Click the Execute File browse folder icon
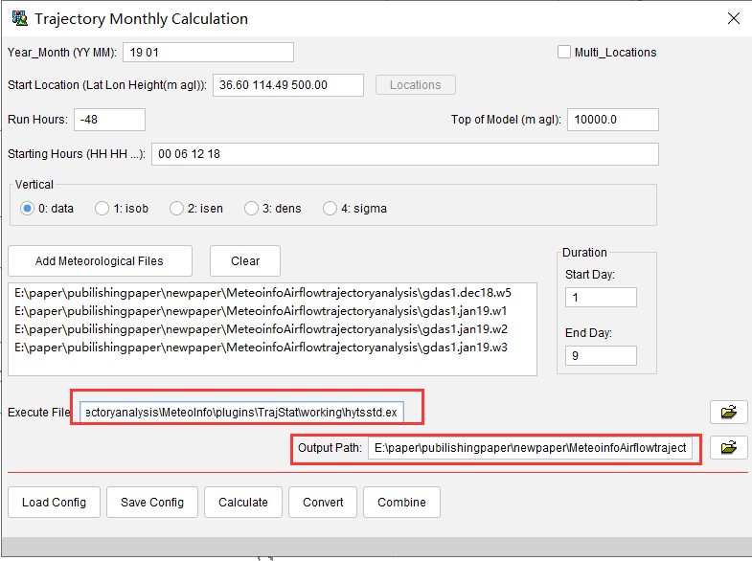Image resolution: width=752 pixels, height=561 pixels. (x=728, y=412)
